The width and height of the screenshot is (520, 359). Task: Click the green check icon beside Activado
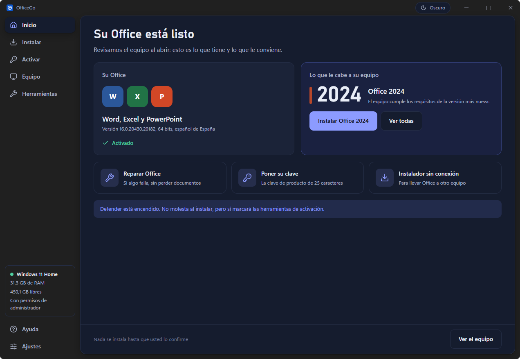click(x=105, y=143)
